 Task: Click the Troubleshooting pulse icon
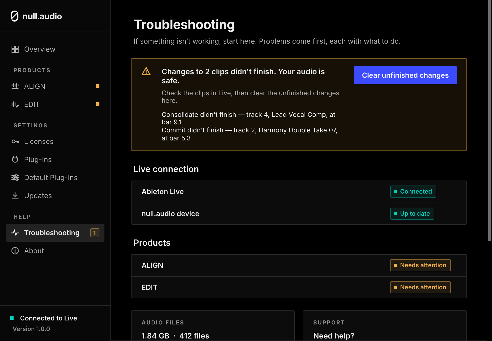pos(15,233)
